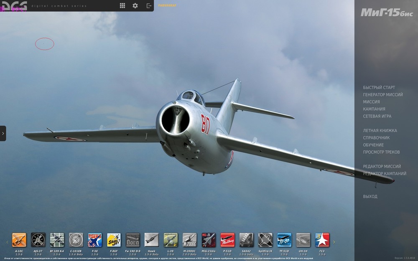418x261 pixels.
Task: Expand the left side panel arrow
Action: (x=3, y=133)
